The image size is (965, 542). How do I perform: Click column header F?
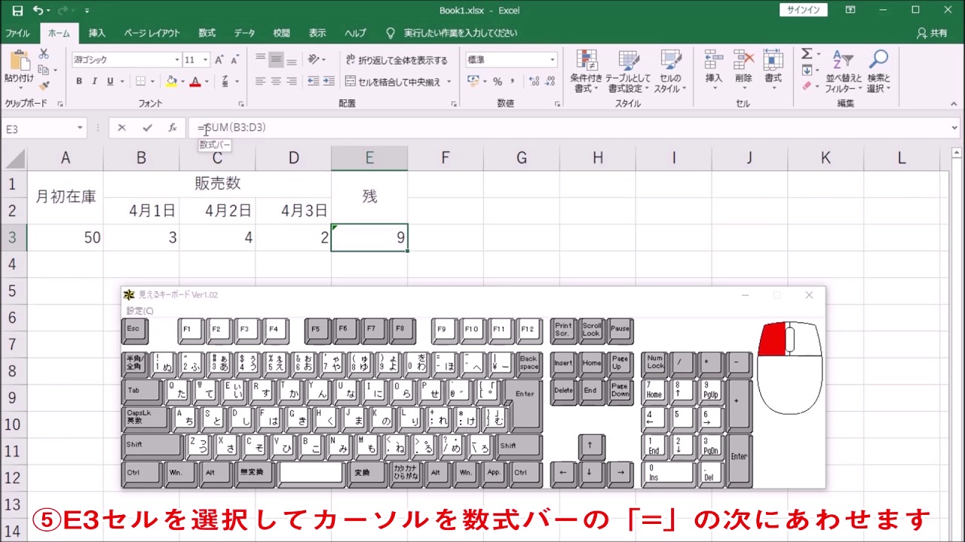446,158
